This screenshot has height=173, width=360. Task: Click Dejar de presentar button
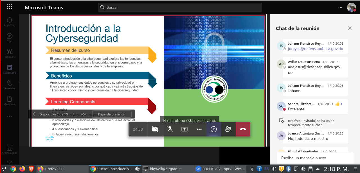112,114
